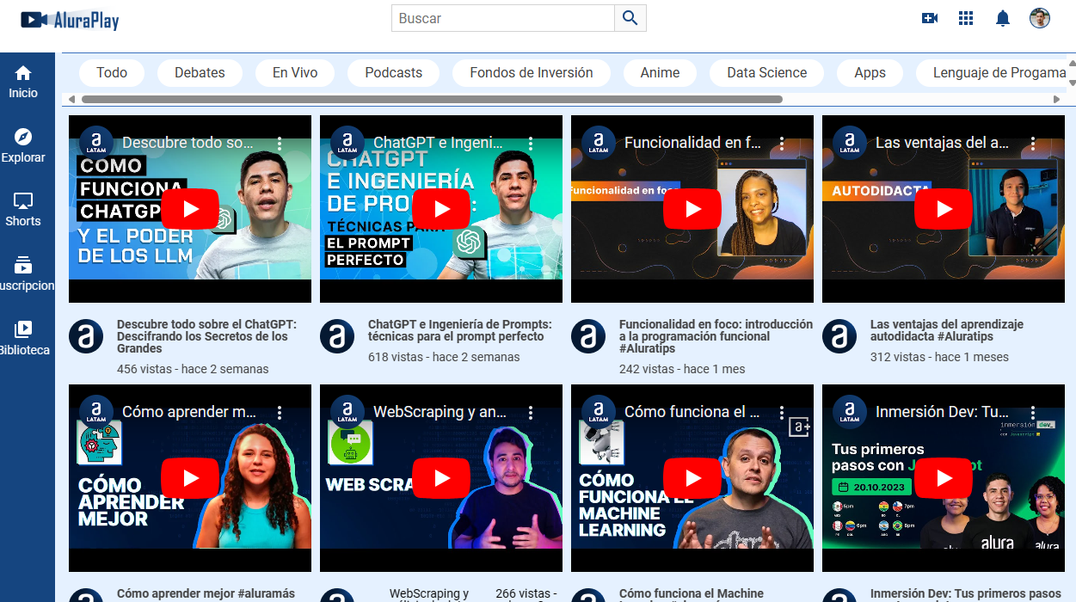This screenshot has height=602, width=1076.
Task: Click the upload video camera icon
Action: pyautogui.click(x=929, y=18)
